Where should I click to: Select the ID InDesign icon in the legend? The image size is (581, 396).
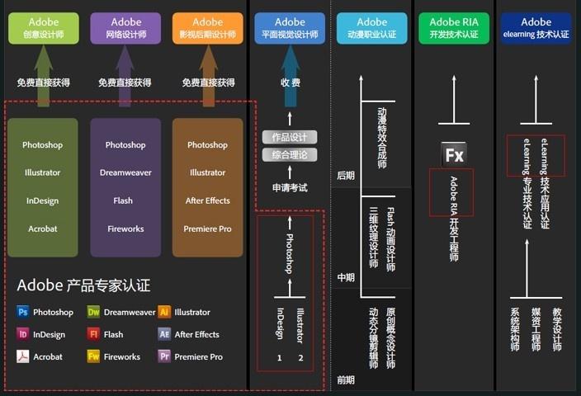[x=22, y=334]
